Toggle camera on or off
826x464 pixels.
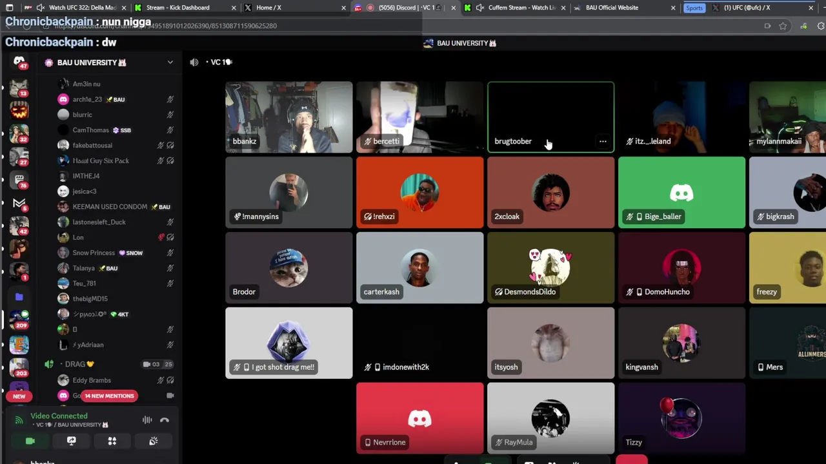point(30,441)
